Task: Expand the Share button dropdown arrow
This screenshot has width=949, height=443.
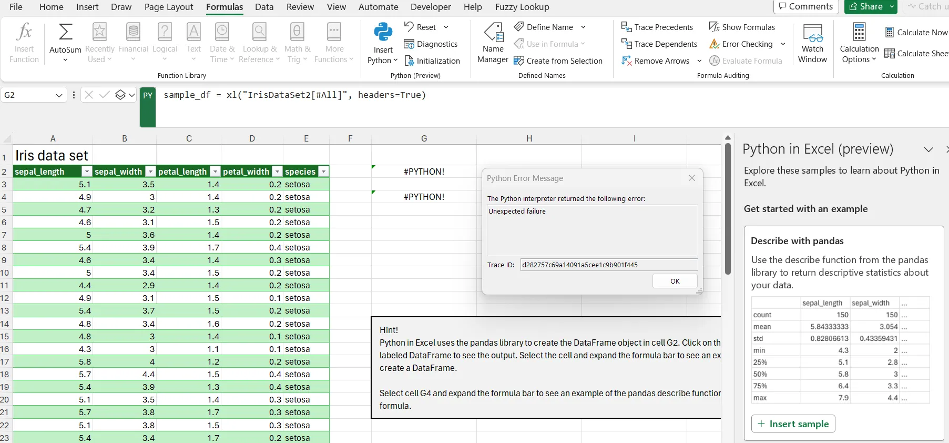Action: [892, 7]
